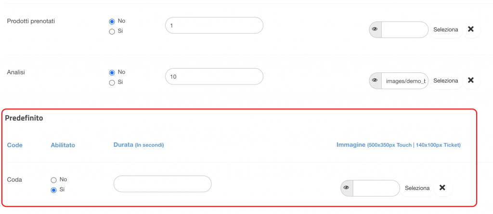
Task: Focus Prodotti prenotati duration field
Action: [214, 25]
